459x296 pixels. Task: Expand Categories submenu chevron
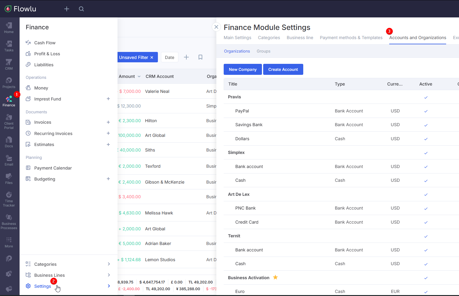click(109, 264)
